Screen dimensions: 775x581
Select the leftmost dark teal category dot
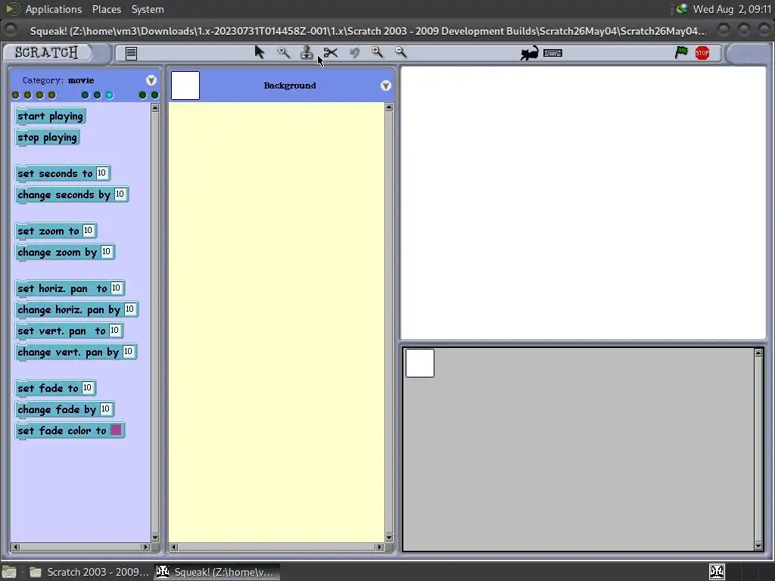(x=85, y=95)
